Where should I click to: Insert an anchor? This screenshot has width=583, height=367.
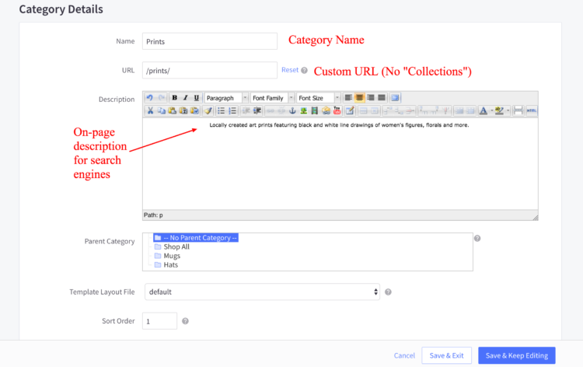coord(292,110)
